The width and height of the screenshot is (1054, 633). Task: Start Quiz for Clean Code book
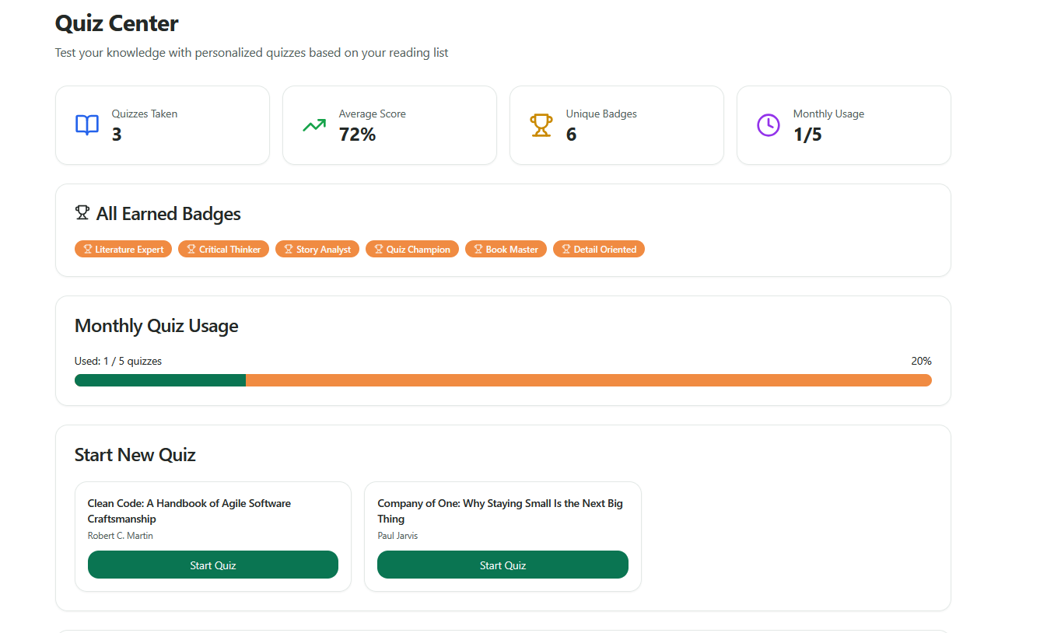[x=212, y=565]
